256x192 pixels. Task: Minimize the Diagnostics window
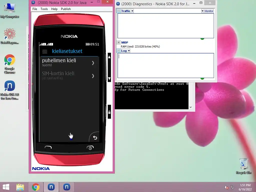click(x=194, y=3)
